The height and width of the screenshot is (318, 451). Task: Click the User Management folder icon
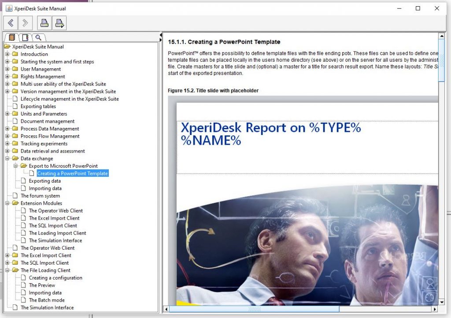[x=15, y=69]
